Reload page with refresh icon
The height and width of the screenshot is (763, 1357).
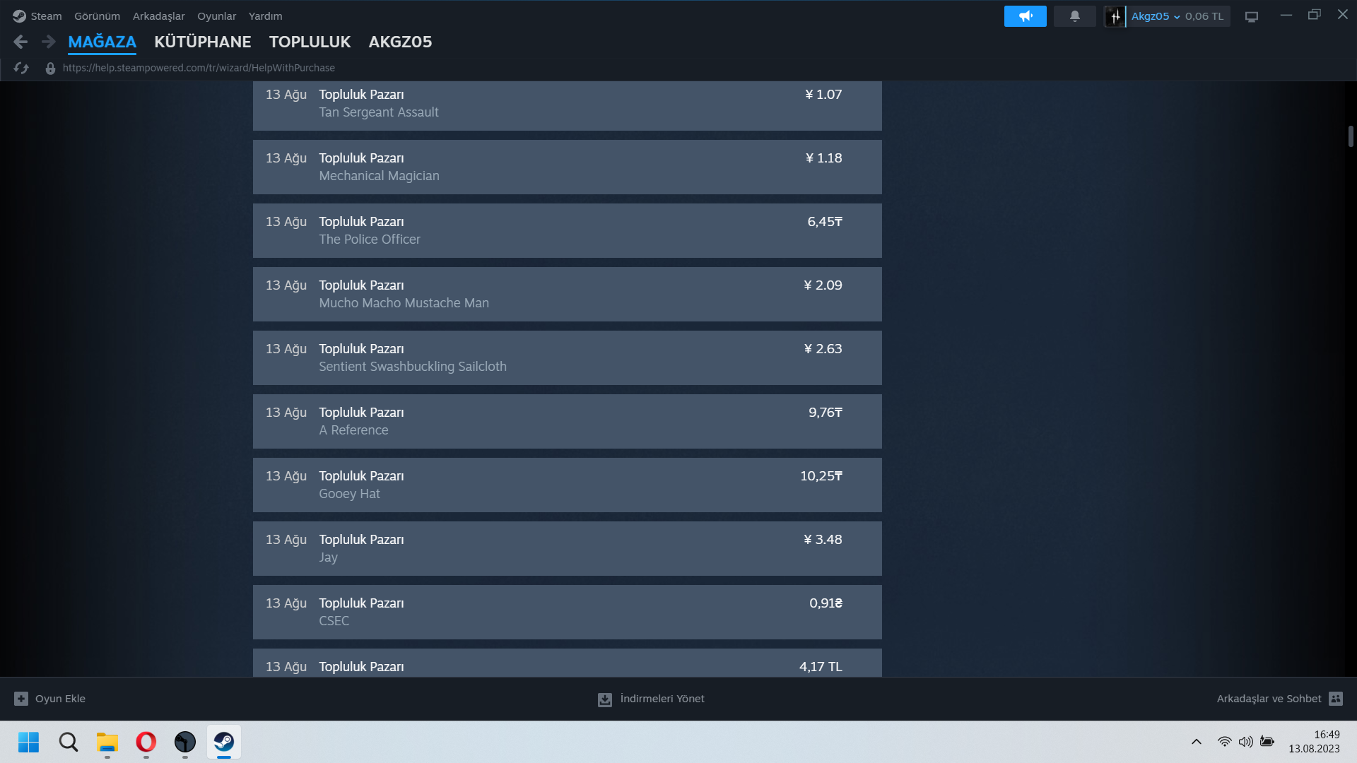tap(21, 68)
